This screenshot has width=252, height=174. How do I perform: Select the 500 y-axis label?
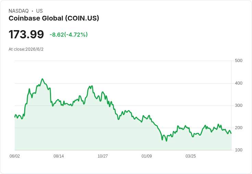239,61
